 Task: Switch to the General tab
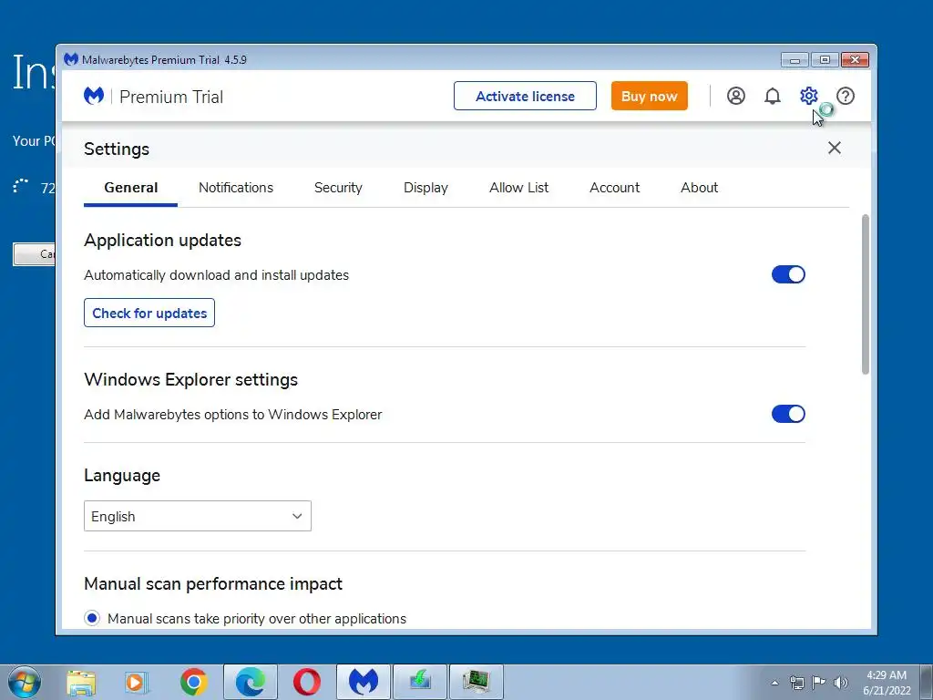[x=131, y=188]
